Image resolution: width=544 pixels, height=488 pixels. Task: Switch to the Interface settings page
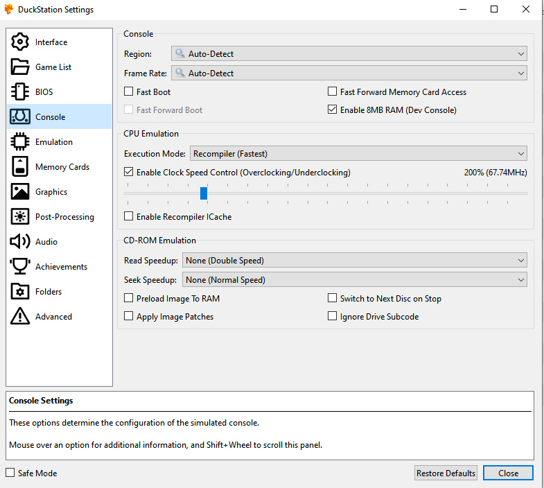coord(60,42)
